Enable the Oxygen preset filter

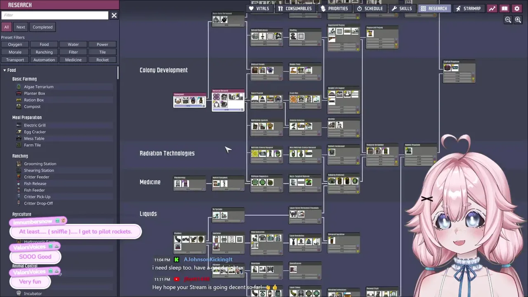(15, 44)
